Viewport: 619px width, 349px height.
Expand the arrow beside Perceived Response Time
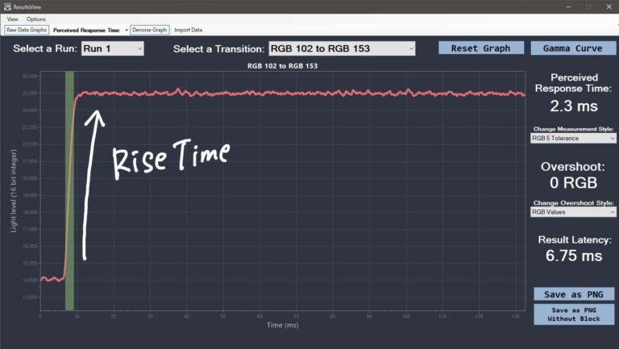[x=127, y=30]
